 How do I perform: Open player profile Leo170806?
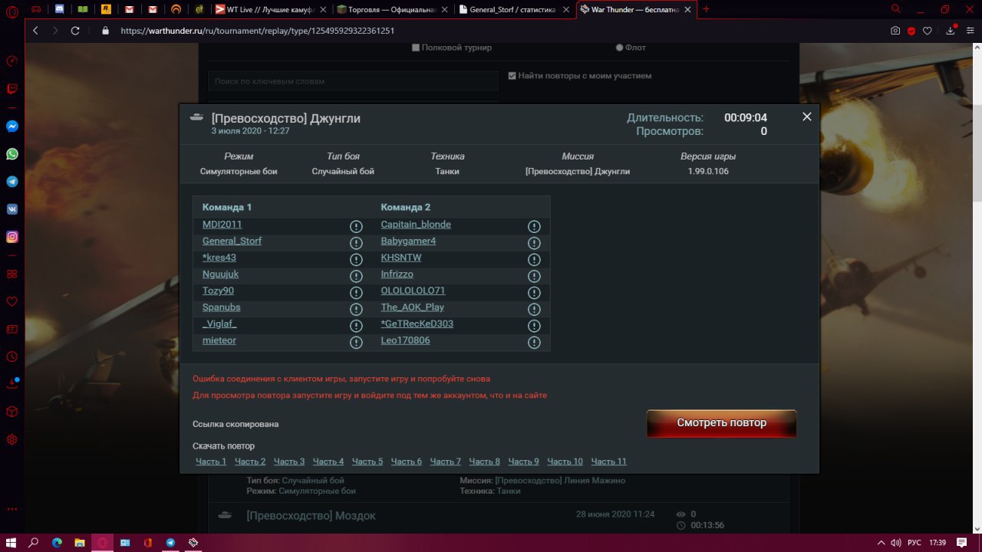405,340
